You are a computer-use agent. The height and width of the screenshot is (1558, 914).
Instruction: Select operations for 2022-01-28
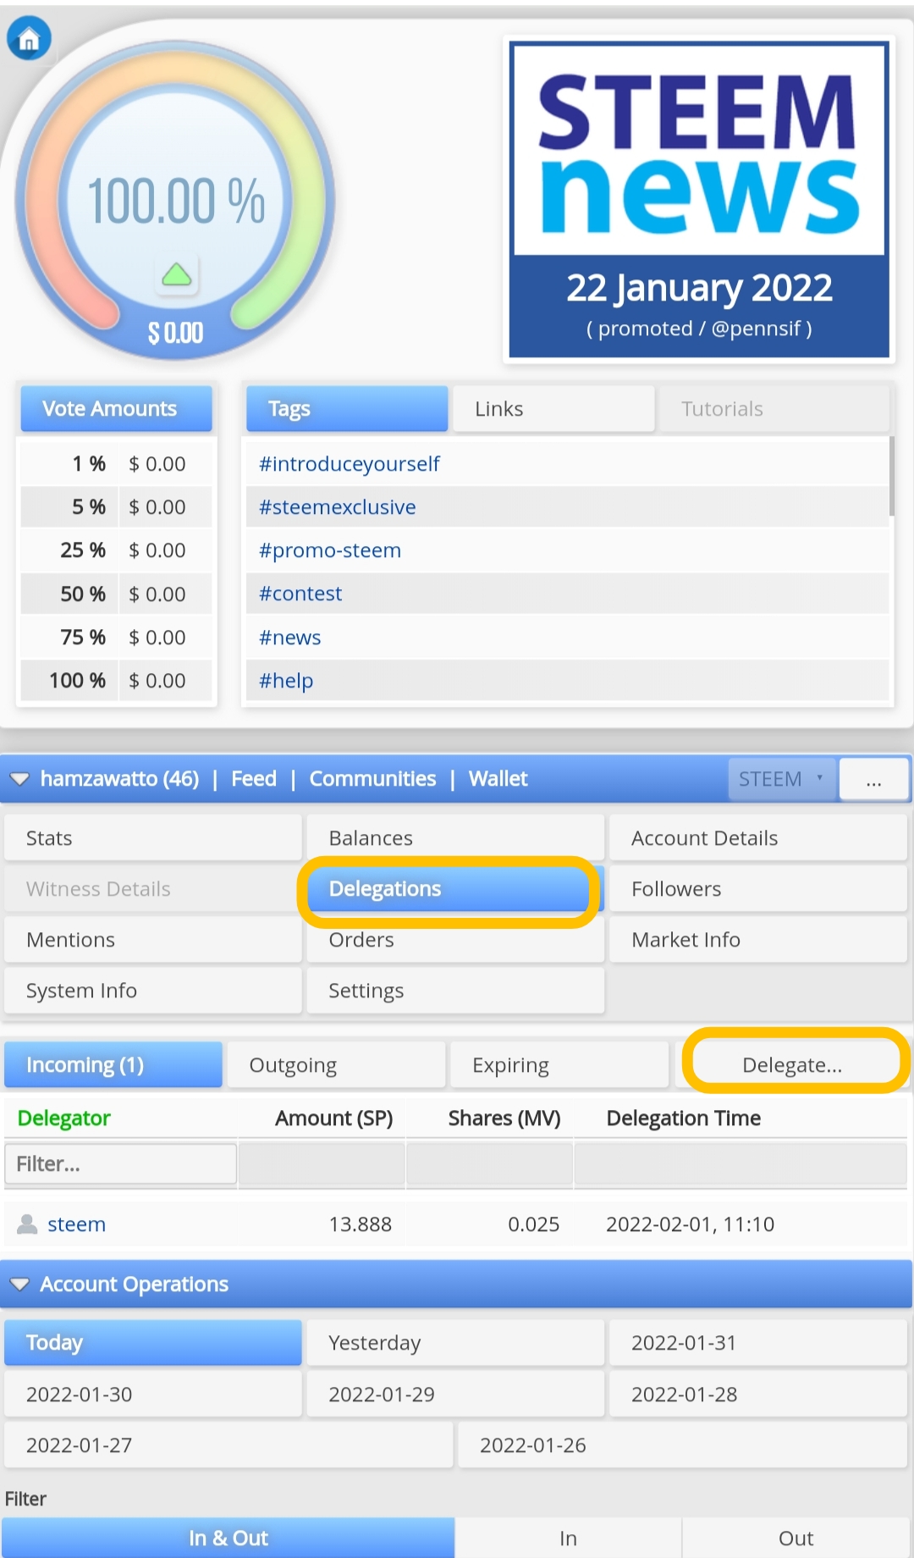[x=758, y=1395]
